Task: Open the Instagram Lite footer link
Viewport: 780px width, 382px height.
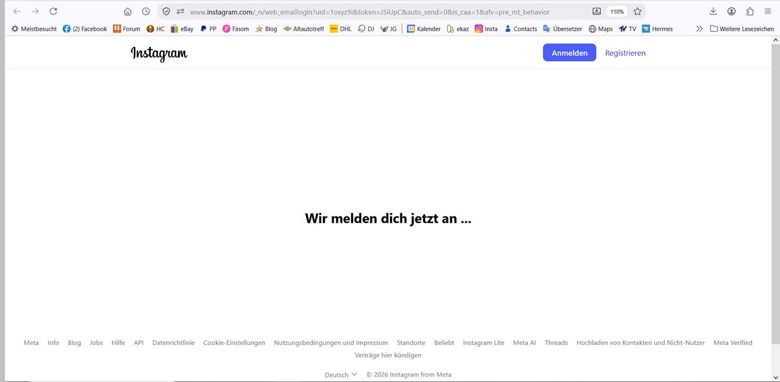Action: [484, 342]
